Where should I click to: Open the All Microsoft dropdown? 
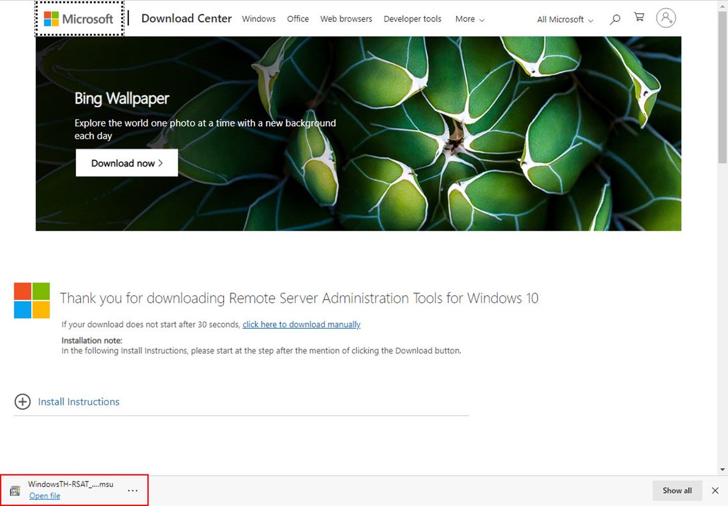tap(565, 19)
